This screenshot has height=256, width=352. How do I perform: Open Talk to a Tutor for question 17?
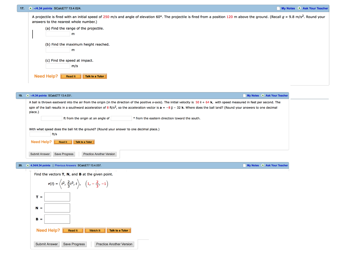[95, 76]
